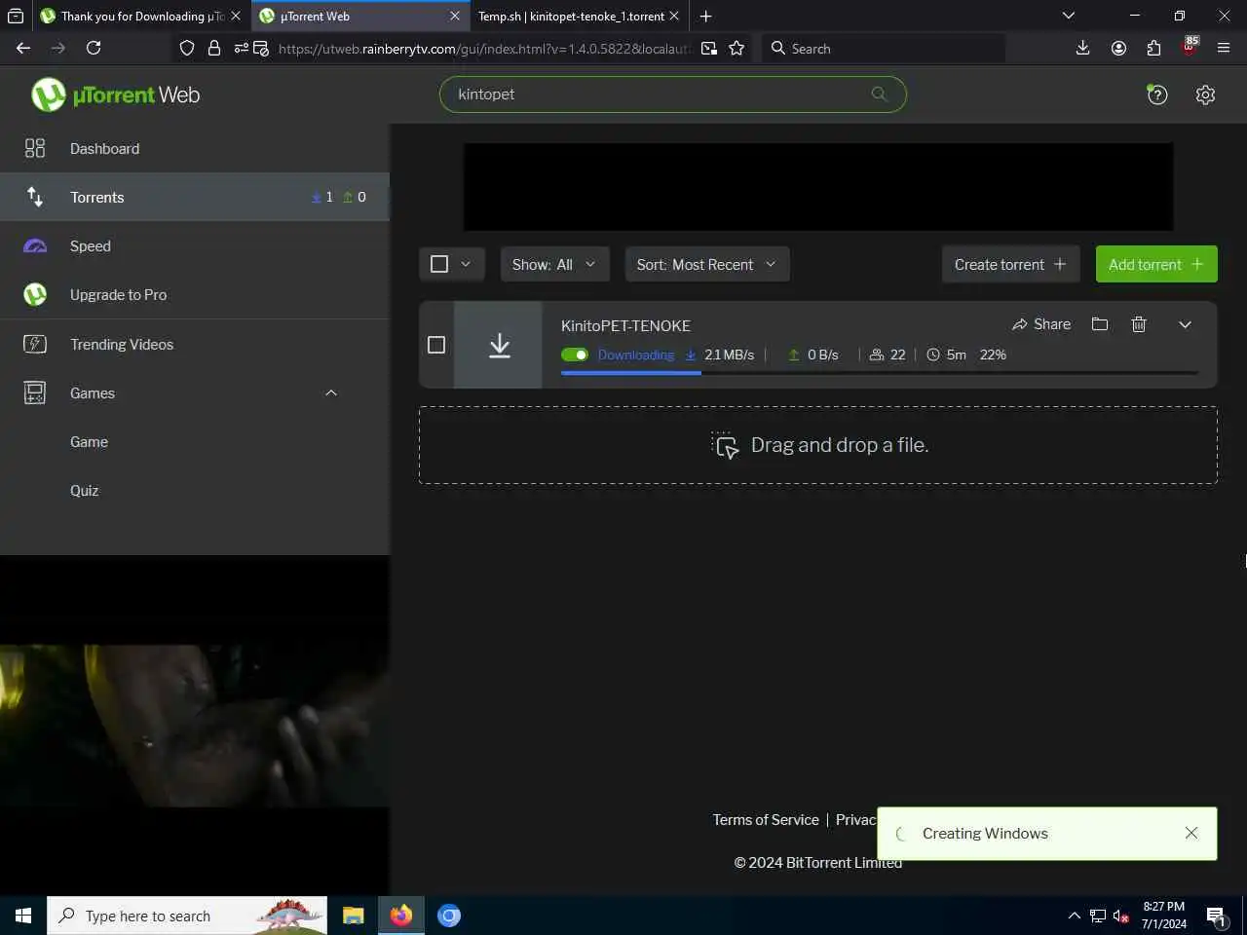The height and width of the screenshot is (935, 1247).
Task: Open the Chrome-like blue circle taskbar app
Action: point(449,916)
